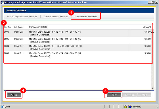The width and height of the screenshot is (159, 109).
Task: Click the padlock security icon in status bar
Action: (125, 107)
